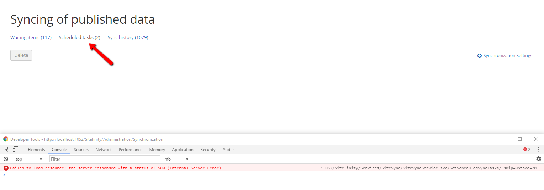Open the Waiting items (117) tab

tap(31, 37)
